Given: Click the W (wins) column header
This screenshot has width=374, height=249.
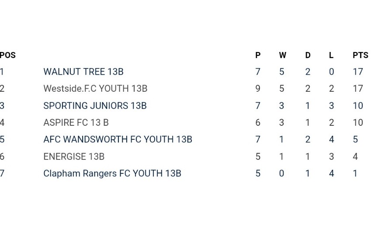Looking at the screenshot, I should coord(283,55).
